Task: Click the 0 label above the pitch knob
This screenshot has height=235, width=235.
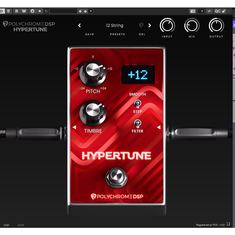Action: pos(93,57)
